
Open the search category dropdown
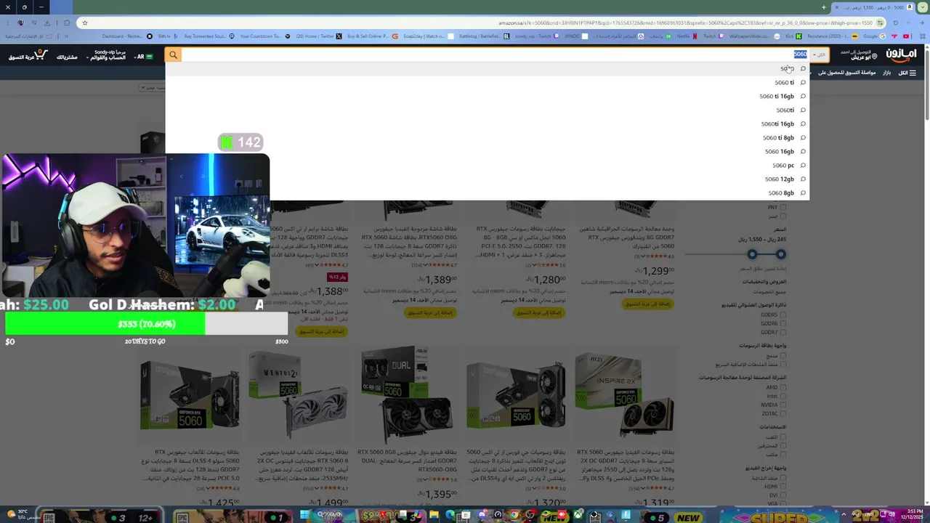click(819, 55)
